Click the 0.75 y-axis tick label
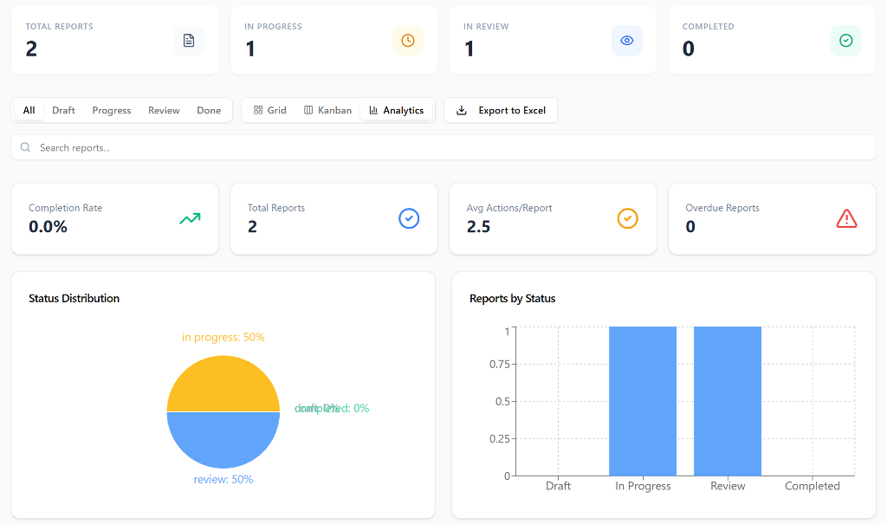Screen dimensions: 887x524 (500, 364)
